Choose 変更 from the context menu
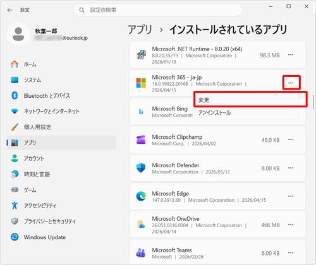This screenshot has width=316, height=265. coord(246,100)
